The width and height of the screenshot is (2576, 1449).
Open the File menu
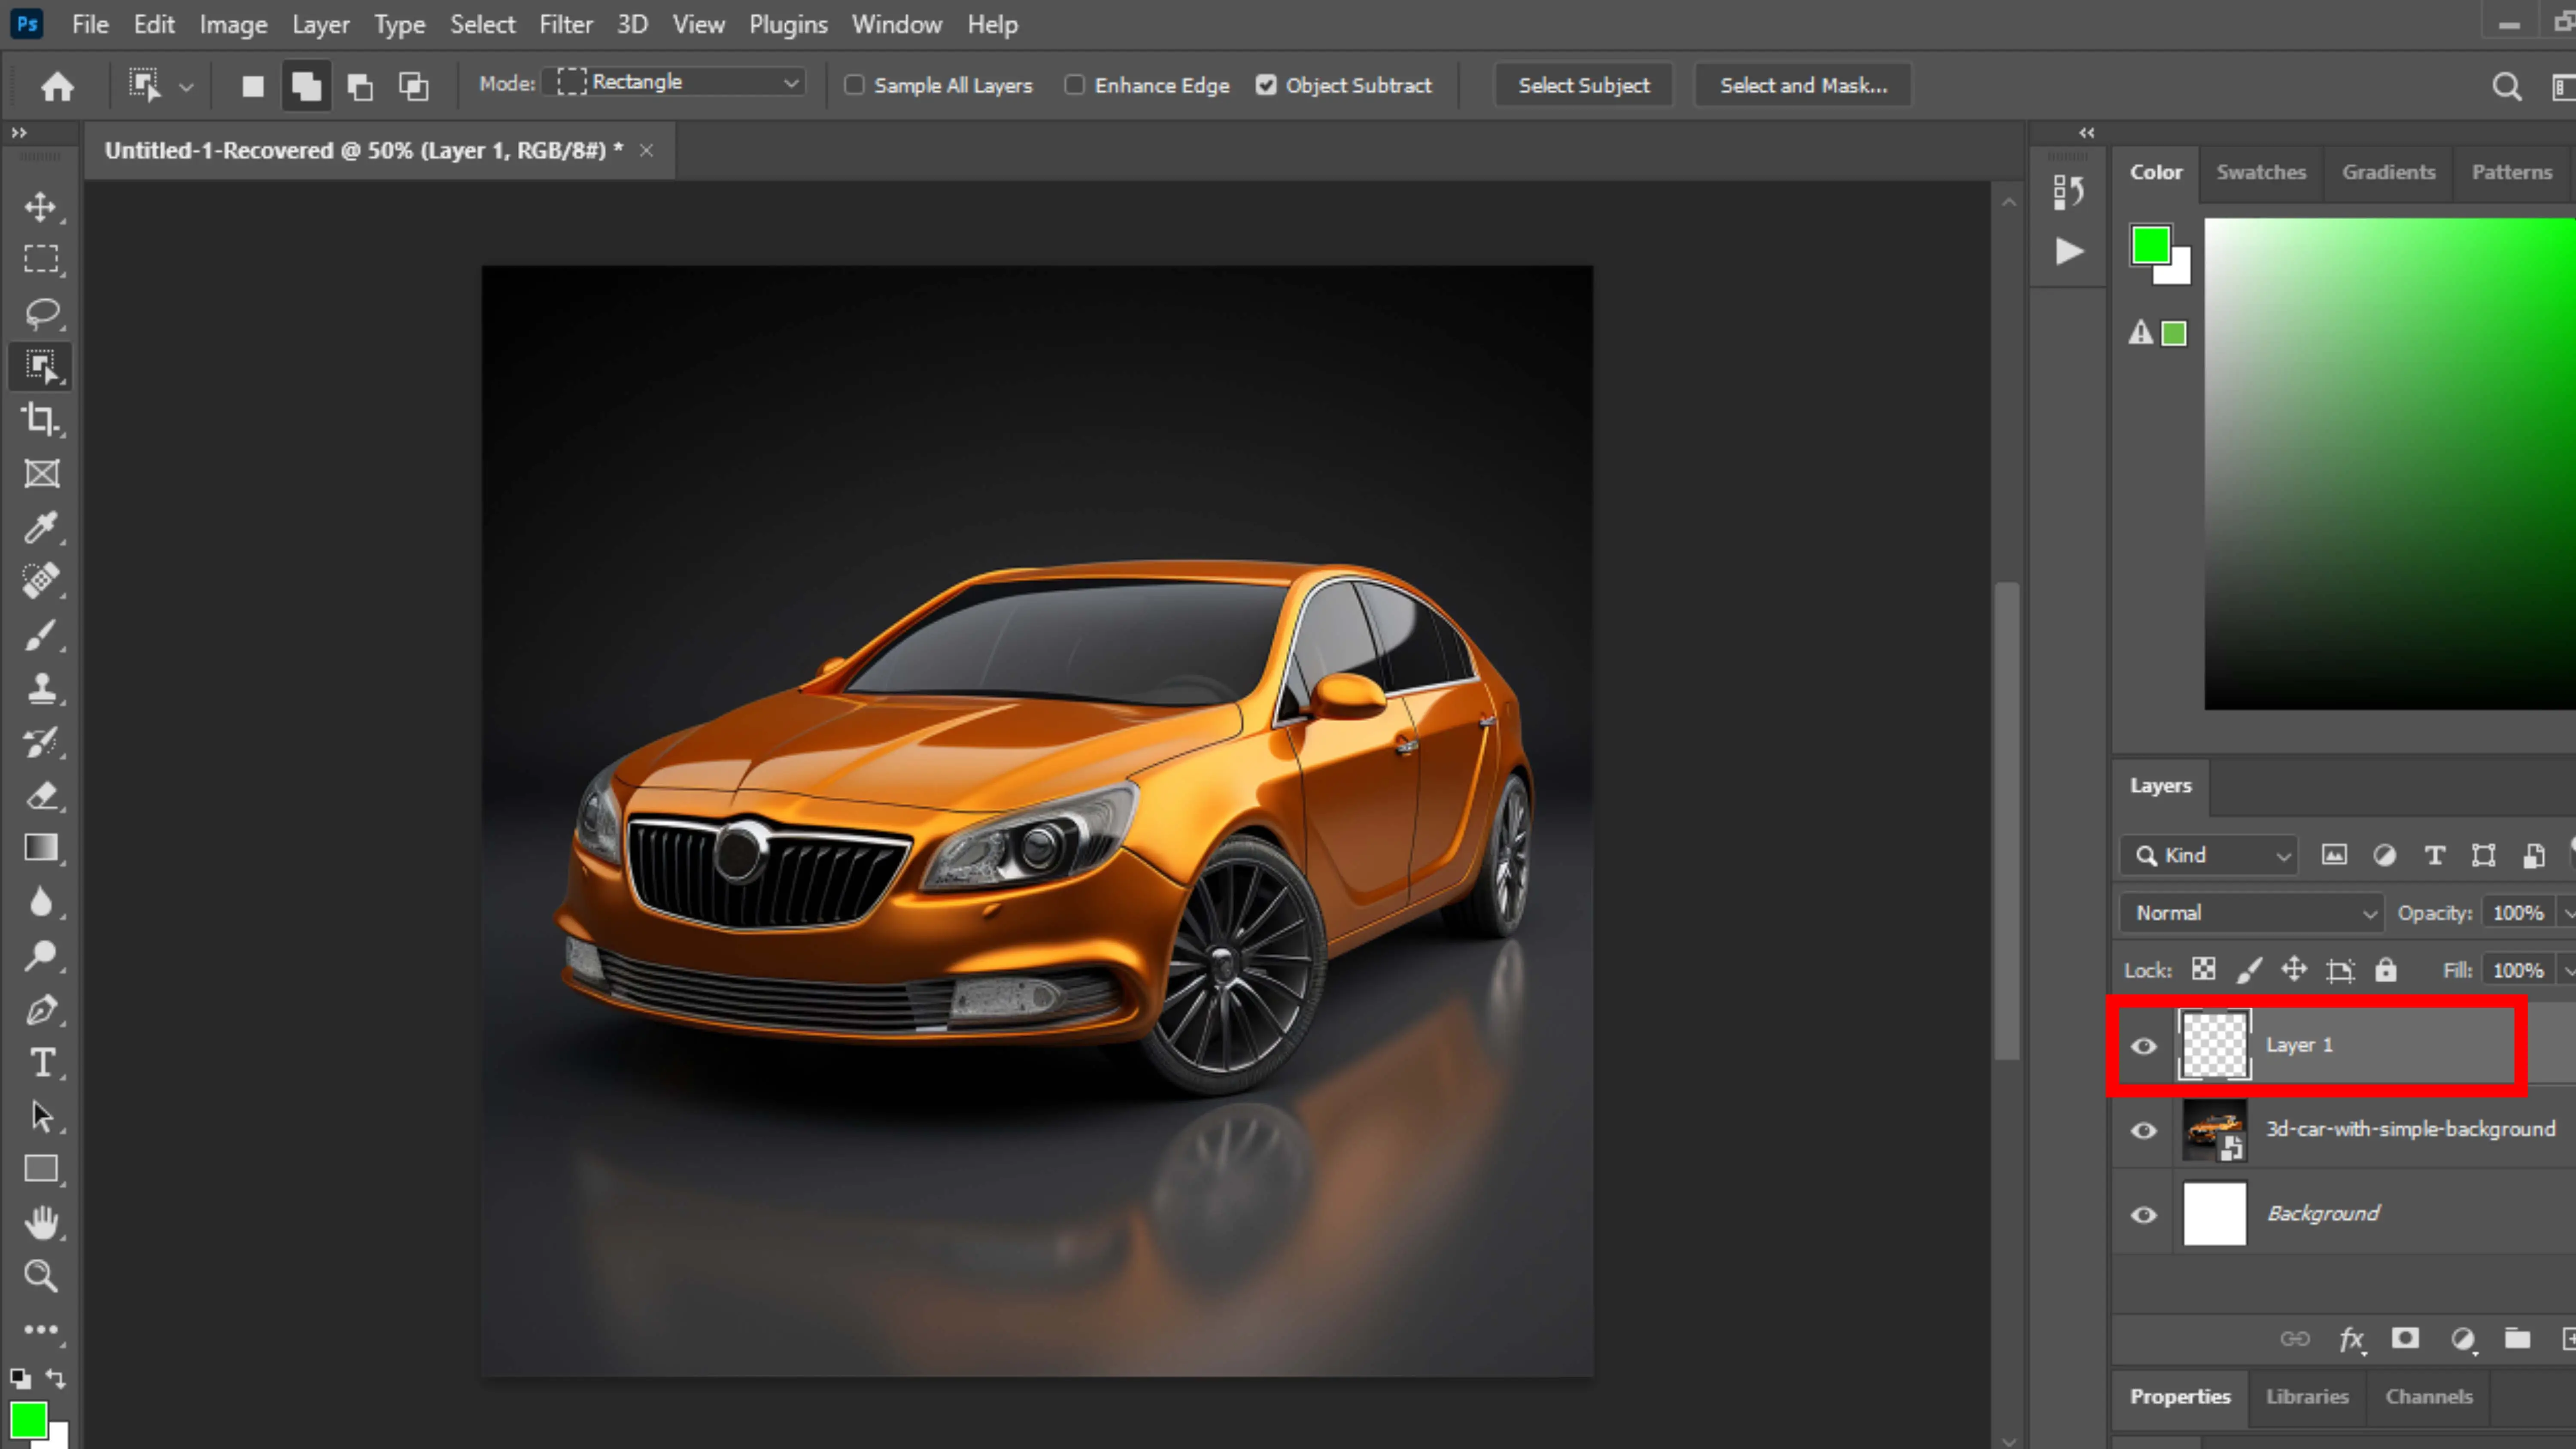point(90,24)
